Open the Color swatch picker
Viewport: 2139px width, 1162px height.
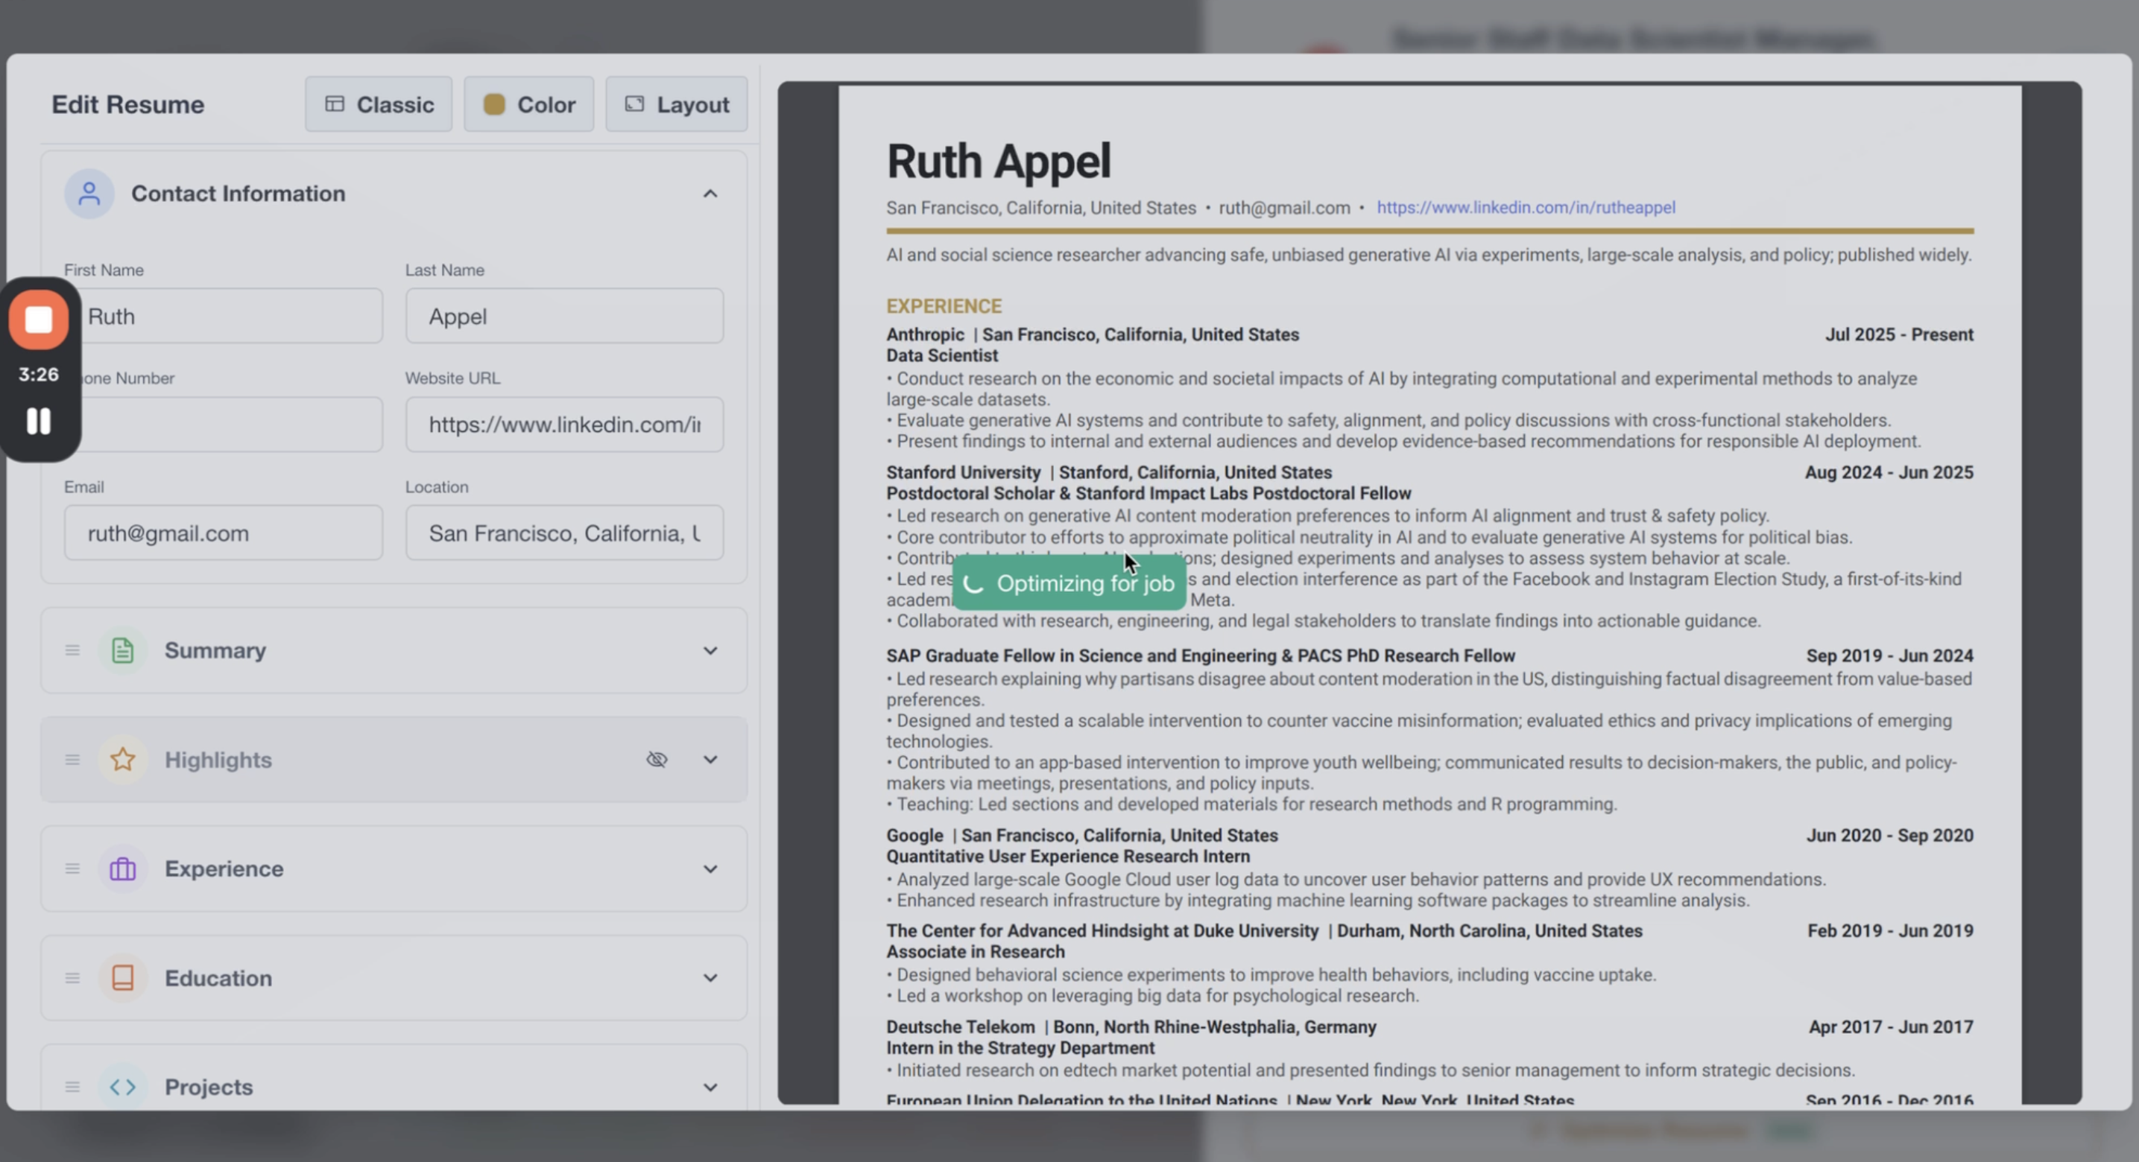(x=529, y=104)
